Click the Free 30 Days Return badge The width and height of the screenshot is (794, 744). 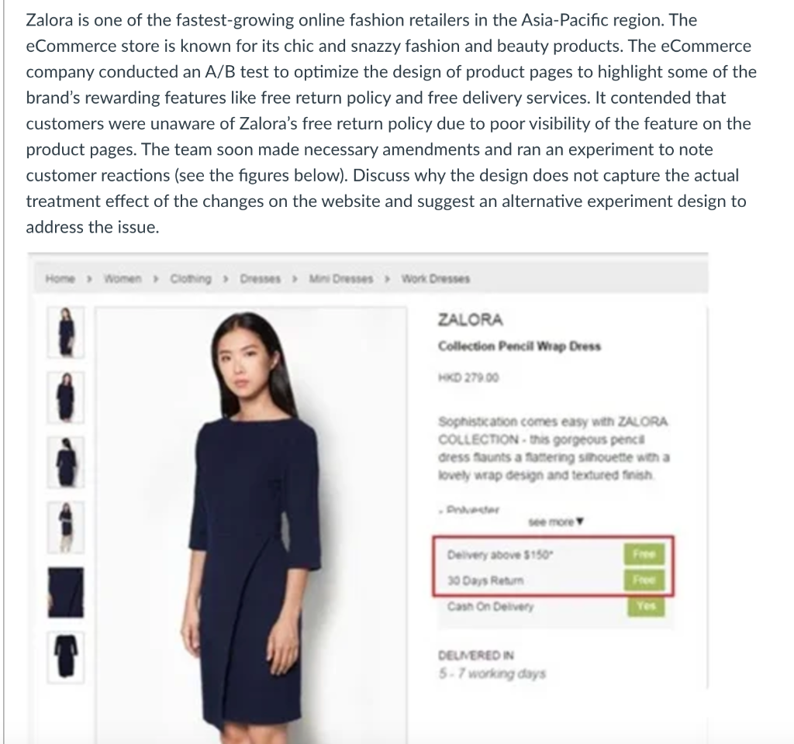pyautogui.click(x=644, y=580)
